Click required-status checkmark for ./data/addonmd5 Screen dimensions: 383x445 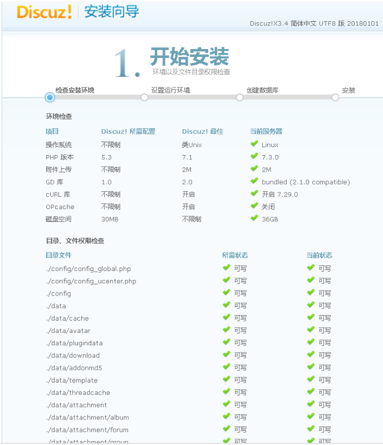click(227, 366)
